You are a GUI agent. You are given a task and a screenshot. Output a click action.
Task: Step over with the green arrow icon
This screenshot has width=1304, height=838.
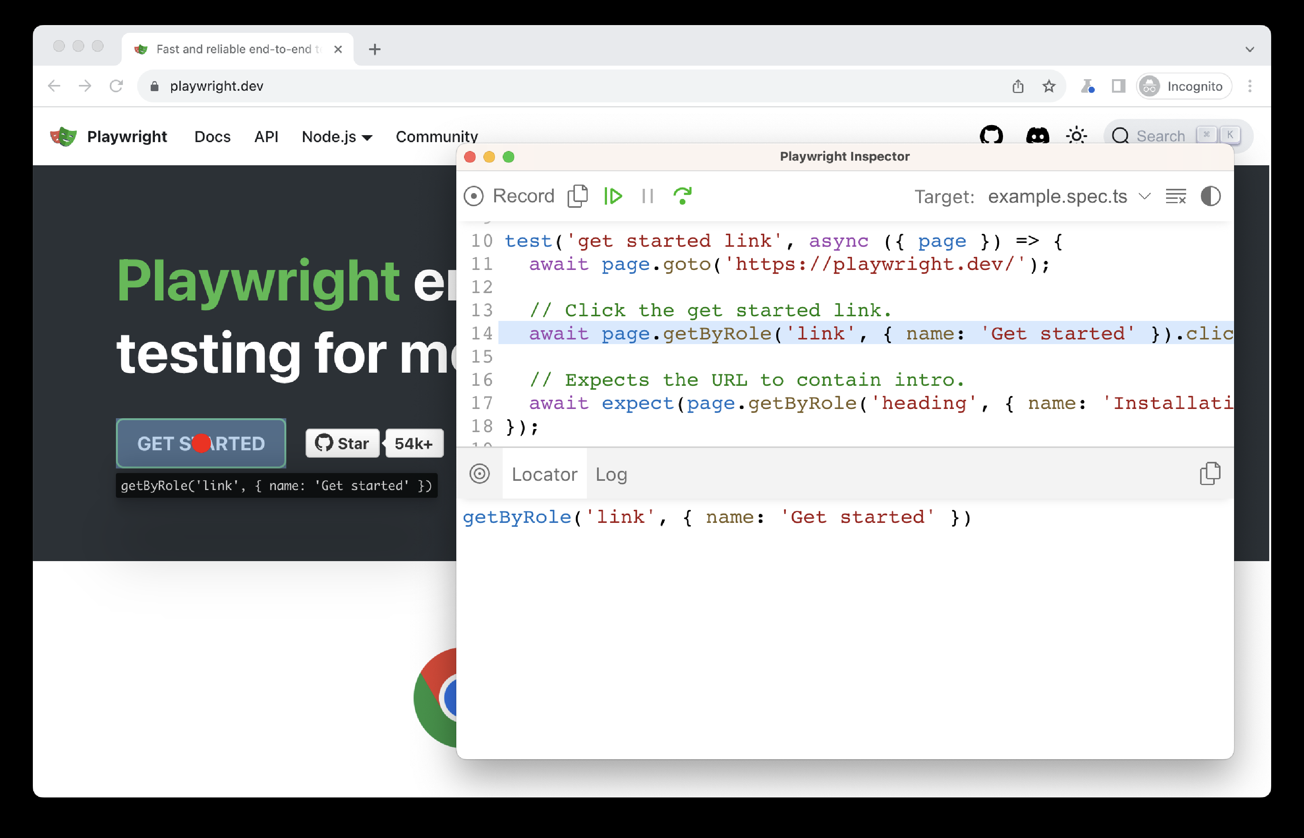pos(682,197)
